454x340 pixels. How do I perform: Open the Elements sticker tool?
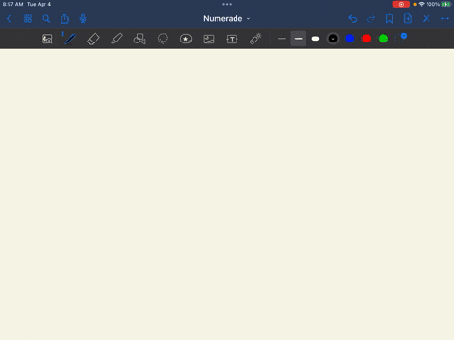click(x=185, y=39)
